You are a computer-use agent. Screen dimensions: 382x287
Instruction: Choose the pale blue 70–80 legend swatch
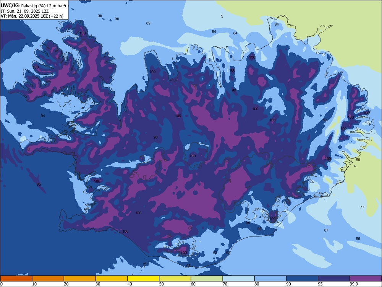click(238, 279)
